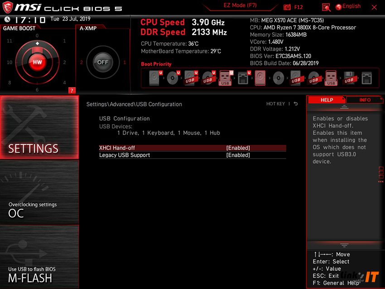Image resolution: width=385 pixels, height=289 pixels.
Task: Click the DDR Speed 2133 MHz readout
Action: click(183, 32)
